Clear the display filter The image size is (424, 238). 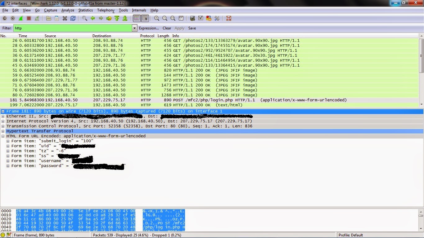[167, 28]
